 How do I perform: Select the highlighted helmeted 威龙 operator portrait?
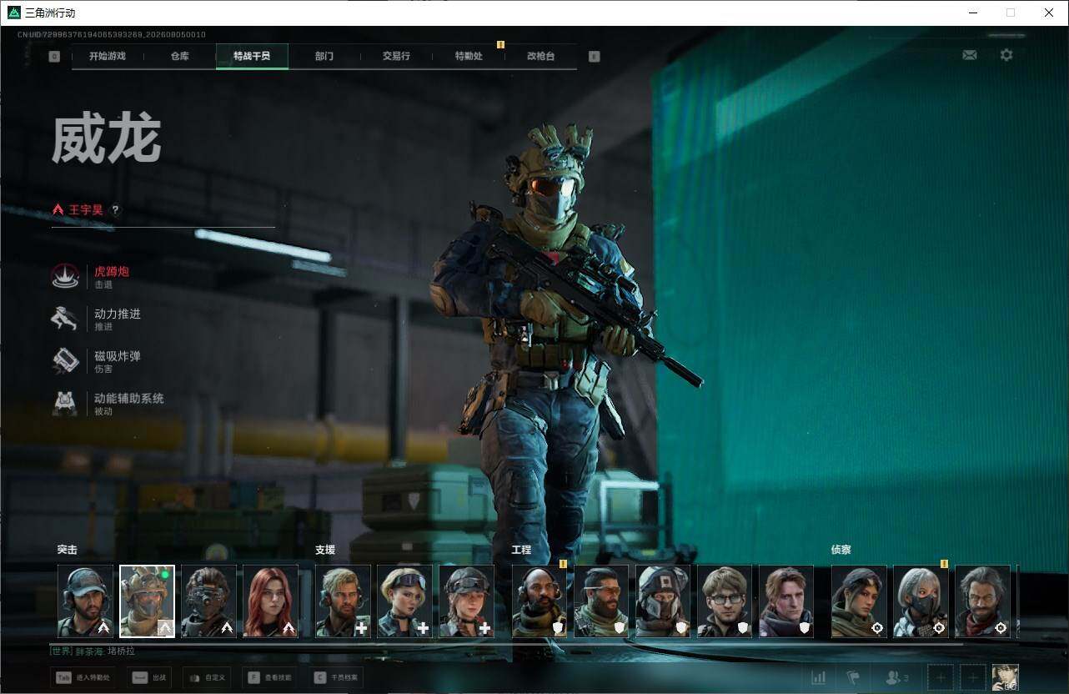pos(147,601)
